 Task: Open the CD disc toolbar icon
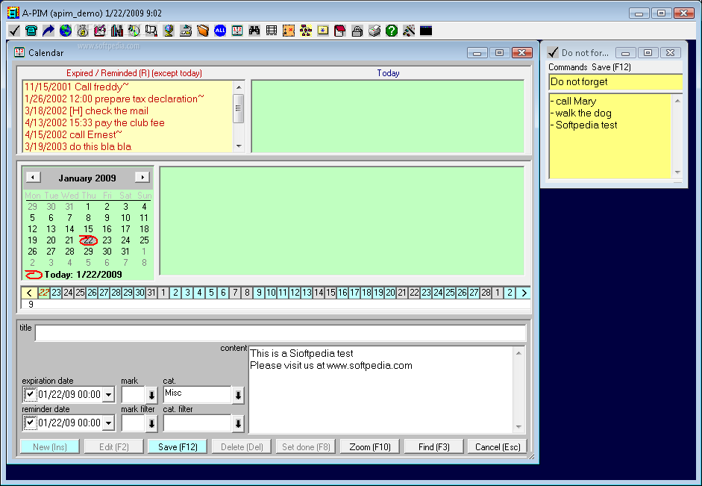[134, 31]
